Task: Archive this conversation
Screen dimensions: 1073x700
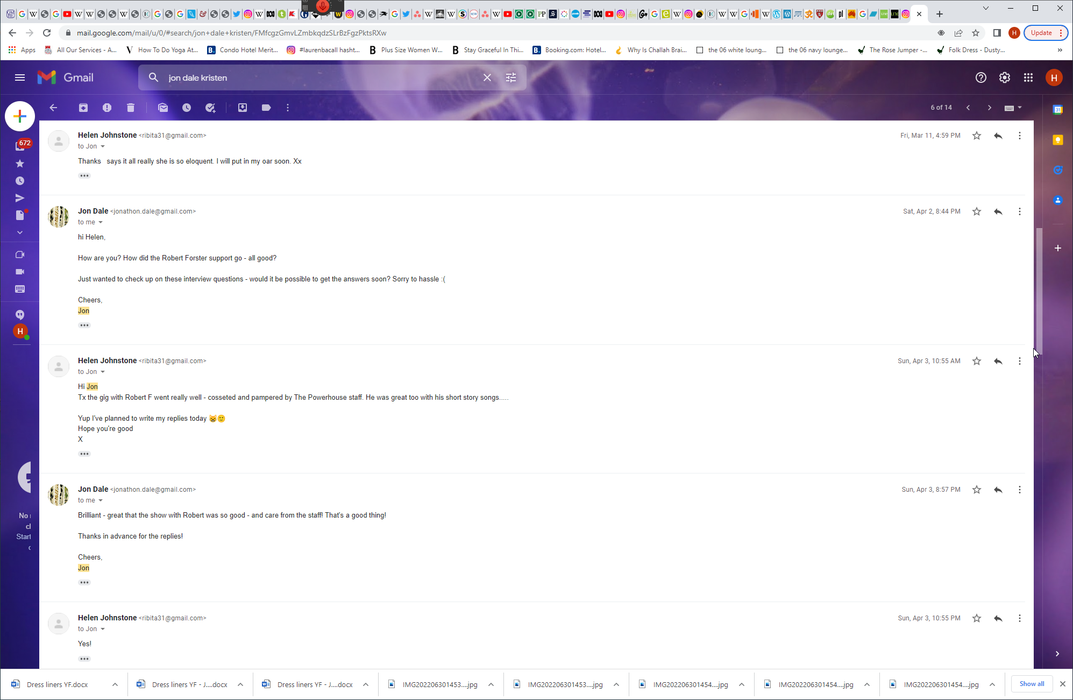Action: click(x=83, y=108)
